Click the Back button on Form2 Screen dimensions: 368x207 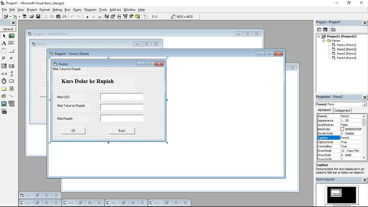[121, 130]
